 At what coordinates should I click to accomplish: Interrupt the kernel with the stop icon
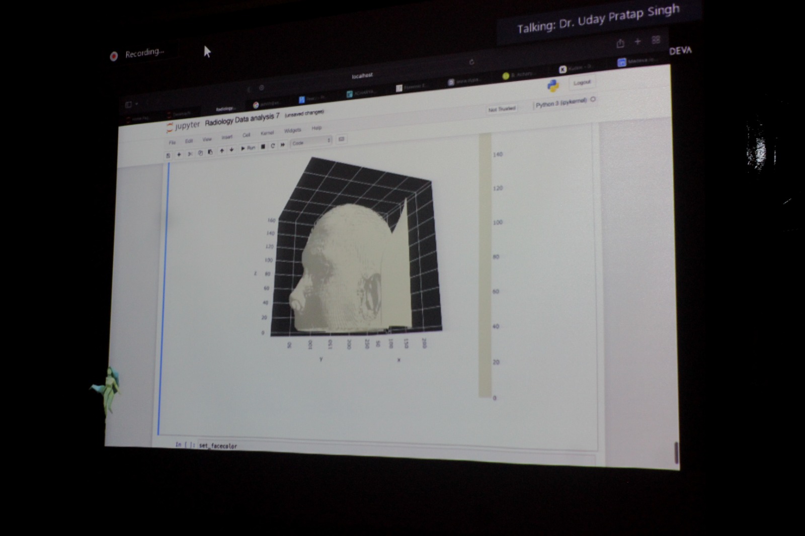[263, 147]
